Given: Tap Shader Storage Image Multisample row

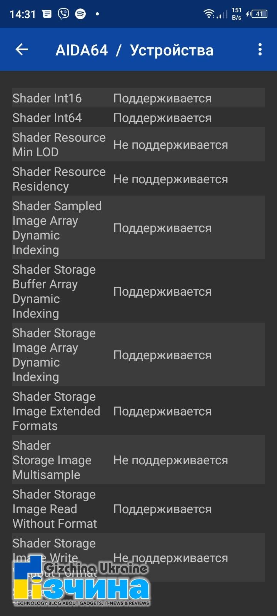Looking at the screenshot, I should click(138, 460).
